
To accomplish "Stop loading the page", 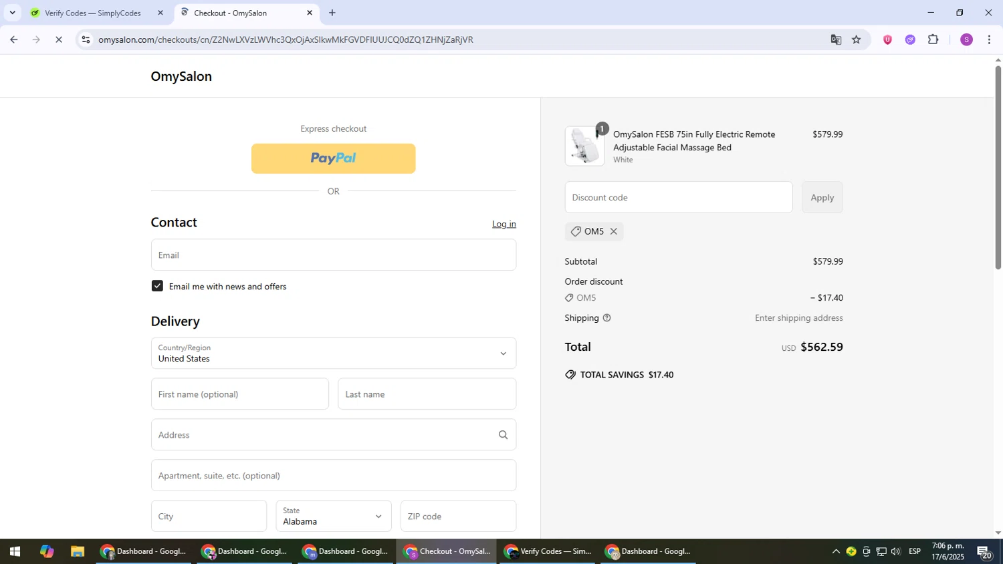I will [59, 40].
